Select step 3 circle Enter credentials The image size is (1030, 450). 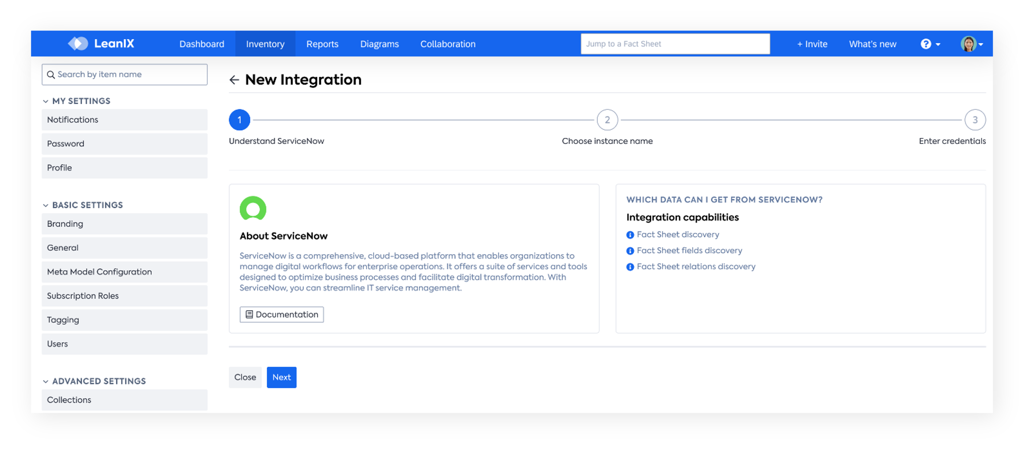[x=975, y=120]
